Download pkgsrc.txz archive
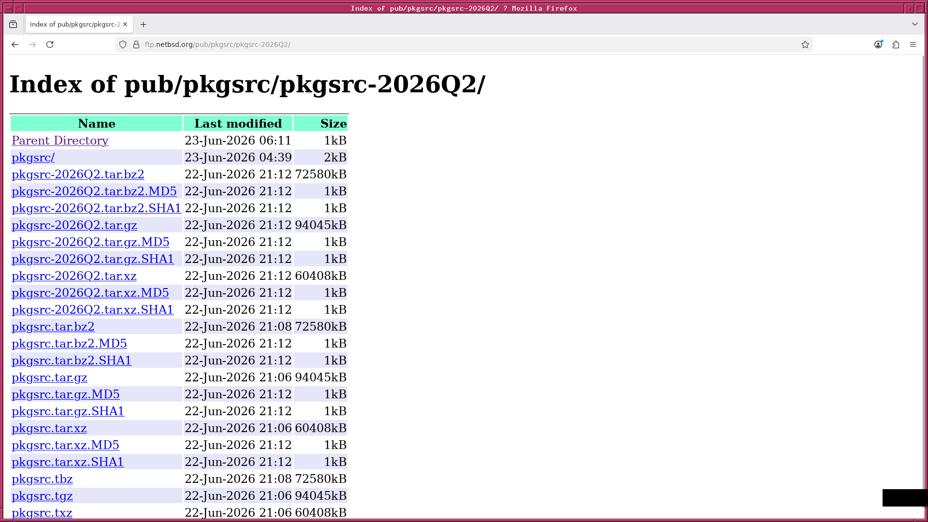 (42, 513)
